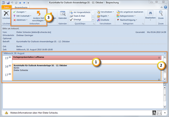Open Kategorien dialog launcher

pos(143,24)
